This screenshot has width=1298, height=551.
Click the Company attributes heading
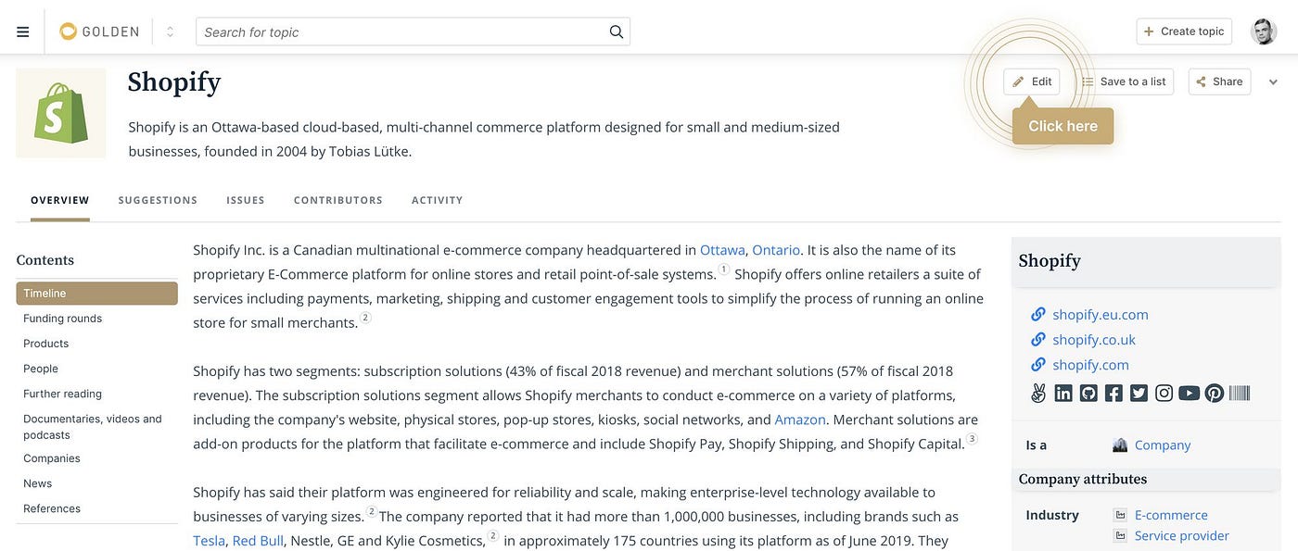(1083, 480)
